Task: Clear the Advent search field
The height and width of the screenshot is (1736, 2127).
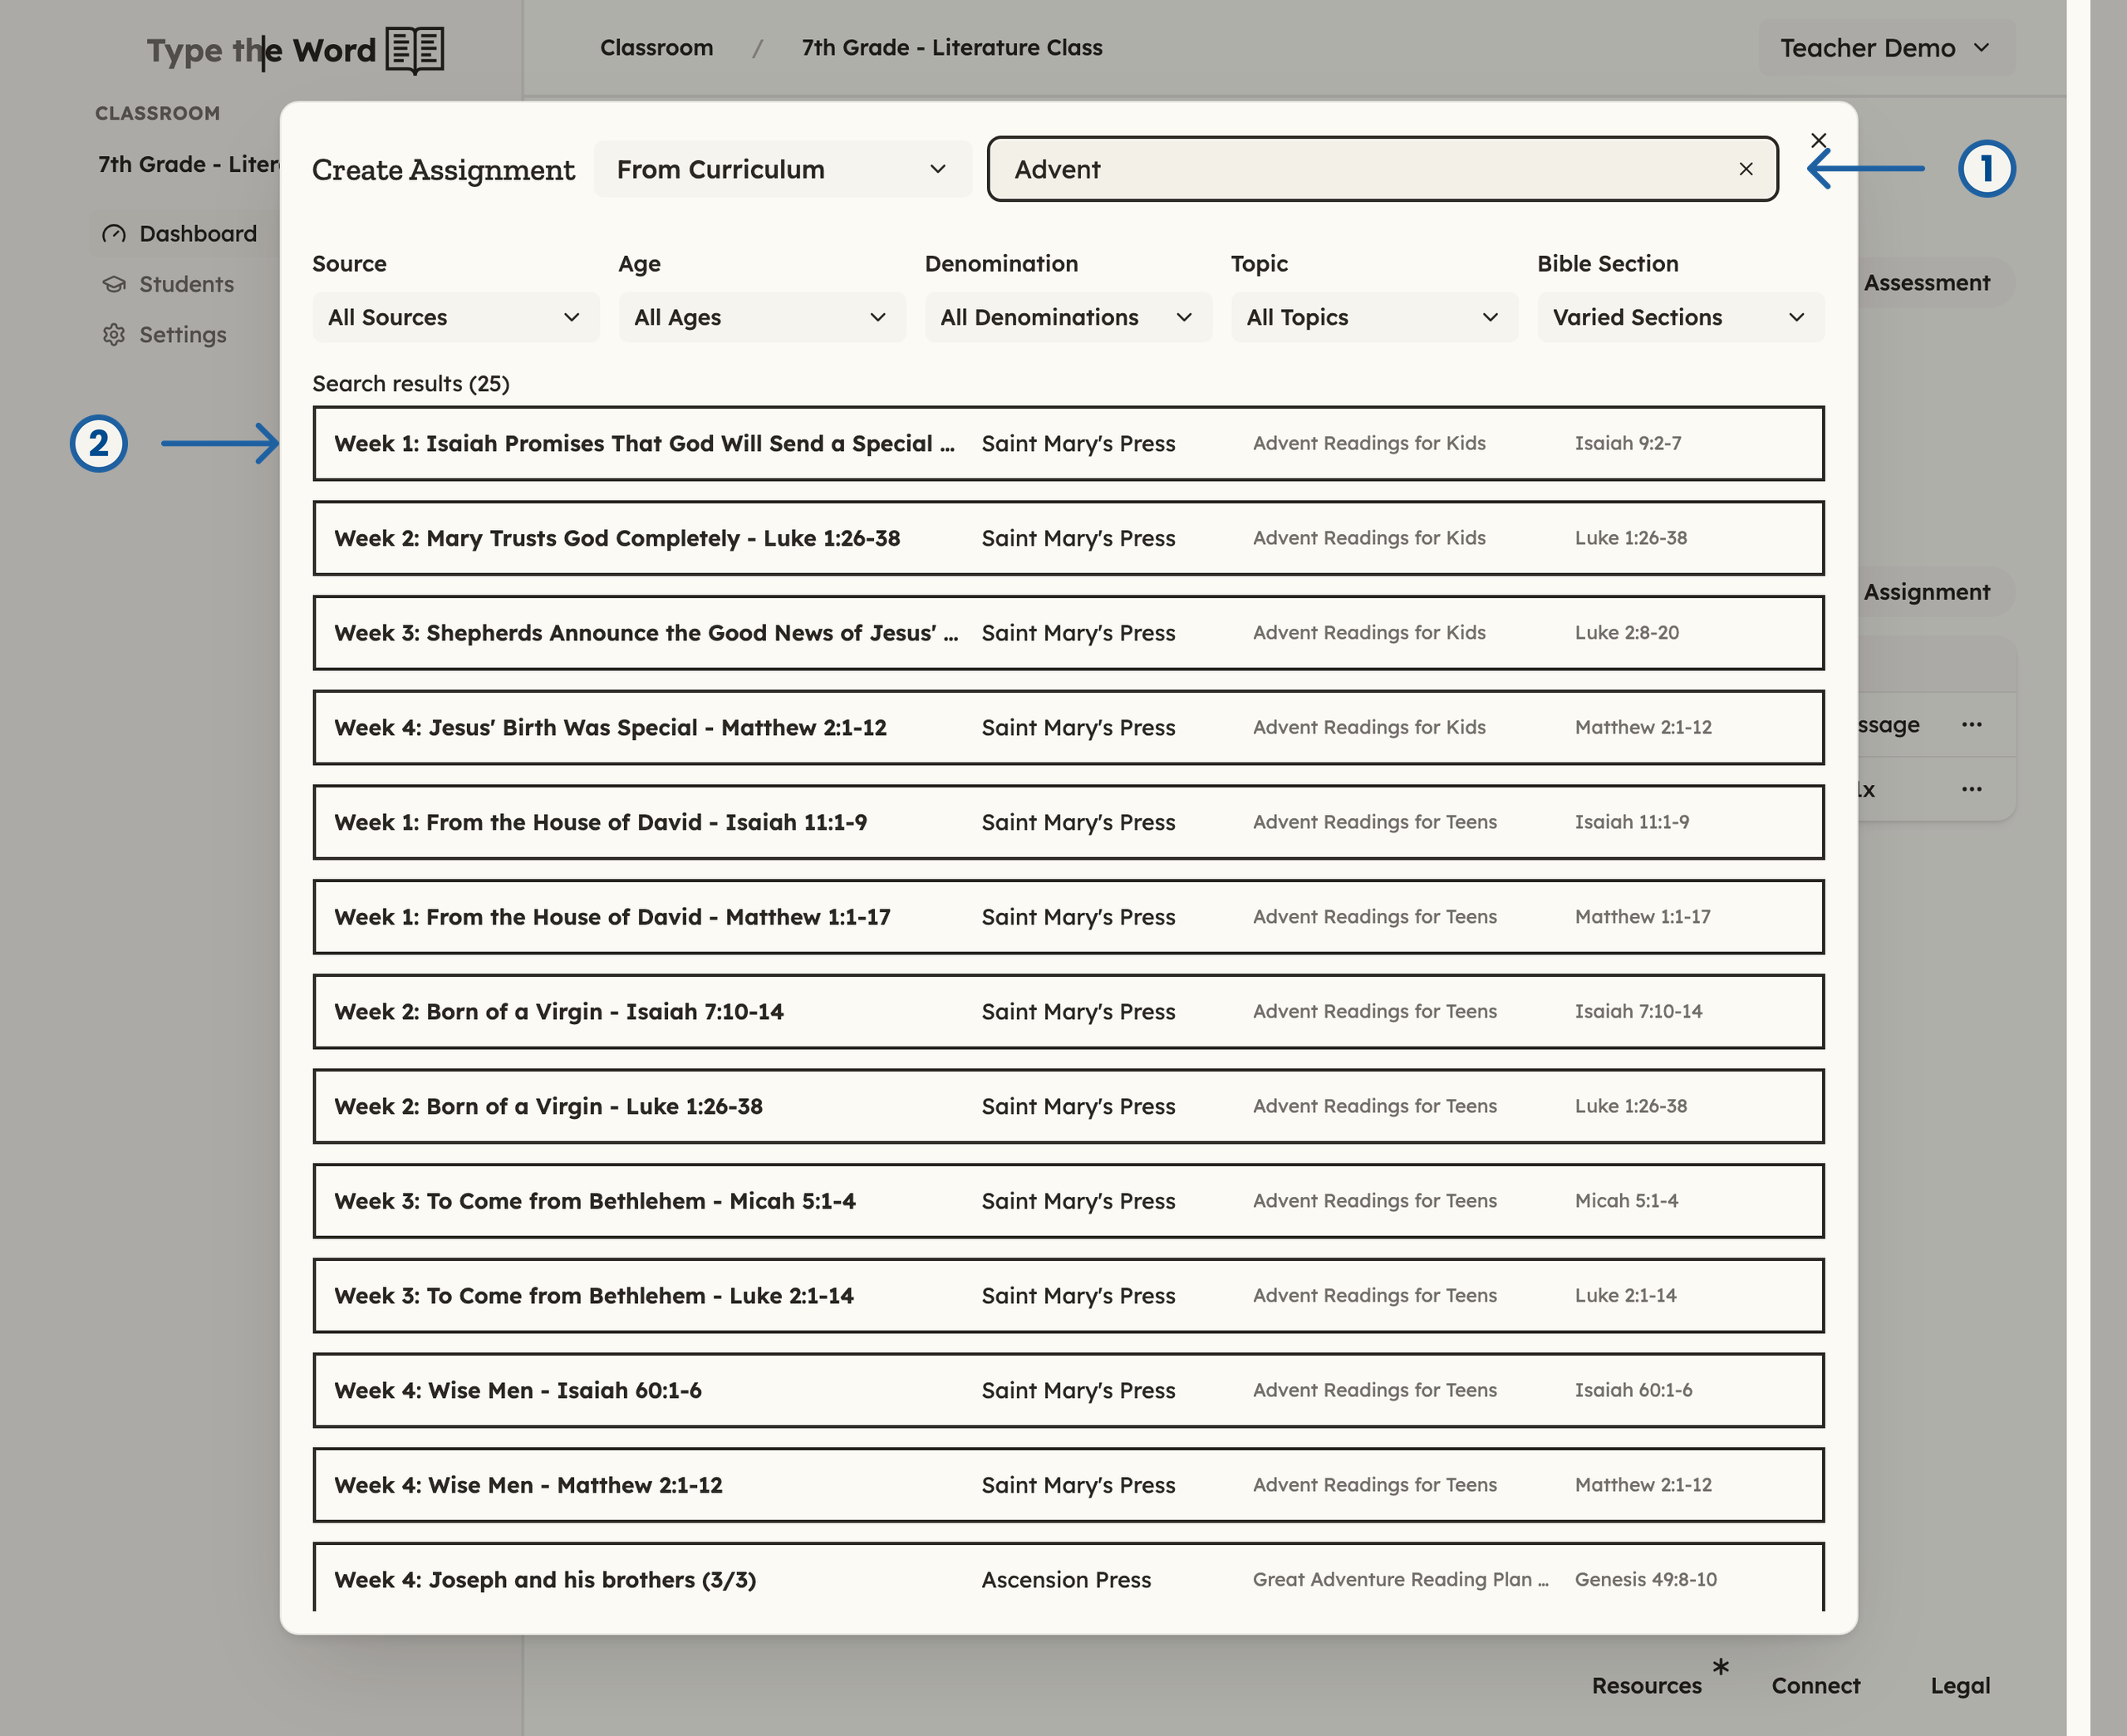Action: point(1745,169)
